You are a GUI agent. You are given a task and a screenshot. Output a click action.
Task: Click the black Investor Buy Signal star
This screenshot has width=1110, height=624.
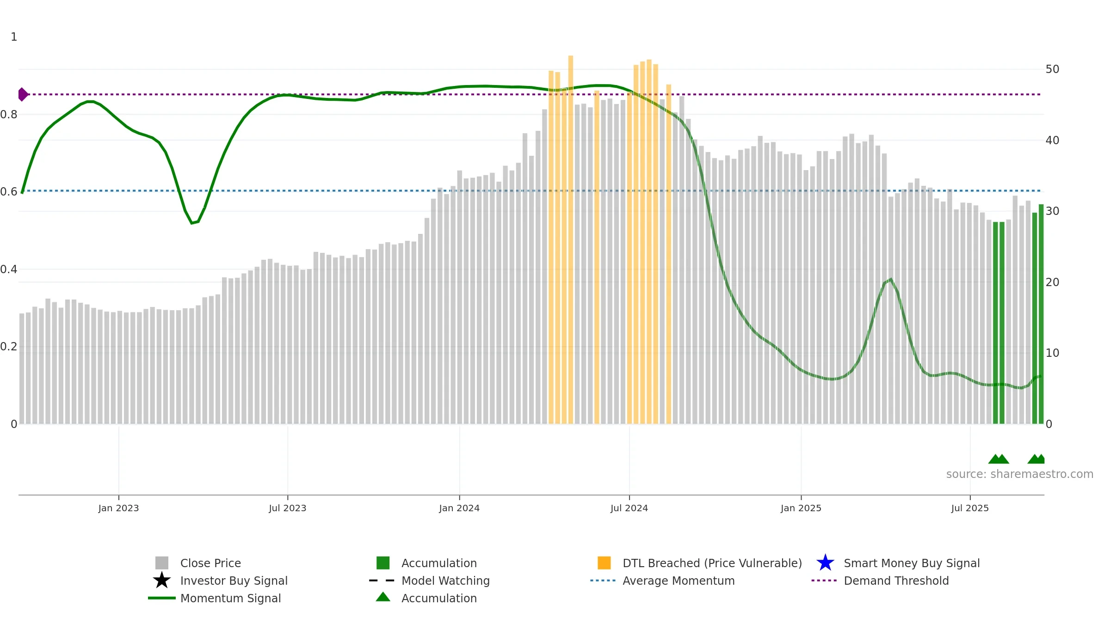(x=162, y=581)
